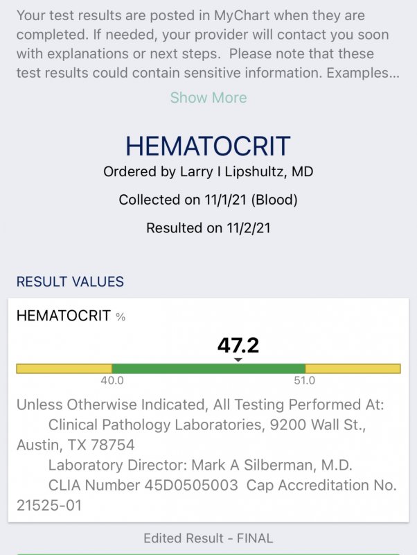Expand the intro text with Show More
Image resolution: width=417 pixels, height=555 pixels.
(208, 98)
